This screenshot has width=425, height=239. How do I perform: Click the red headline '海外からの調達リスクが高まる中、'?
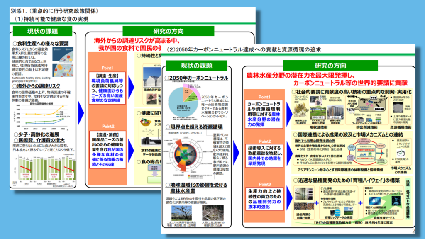click(137, 41)
